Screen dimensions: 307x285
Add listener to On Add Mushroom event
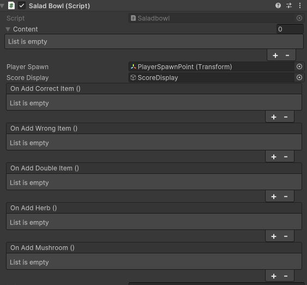tap(274, 276)
